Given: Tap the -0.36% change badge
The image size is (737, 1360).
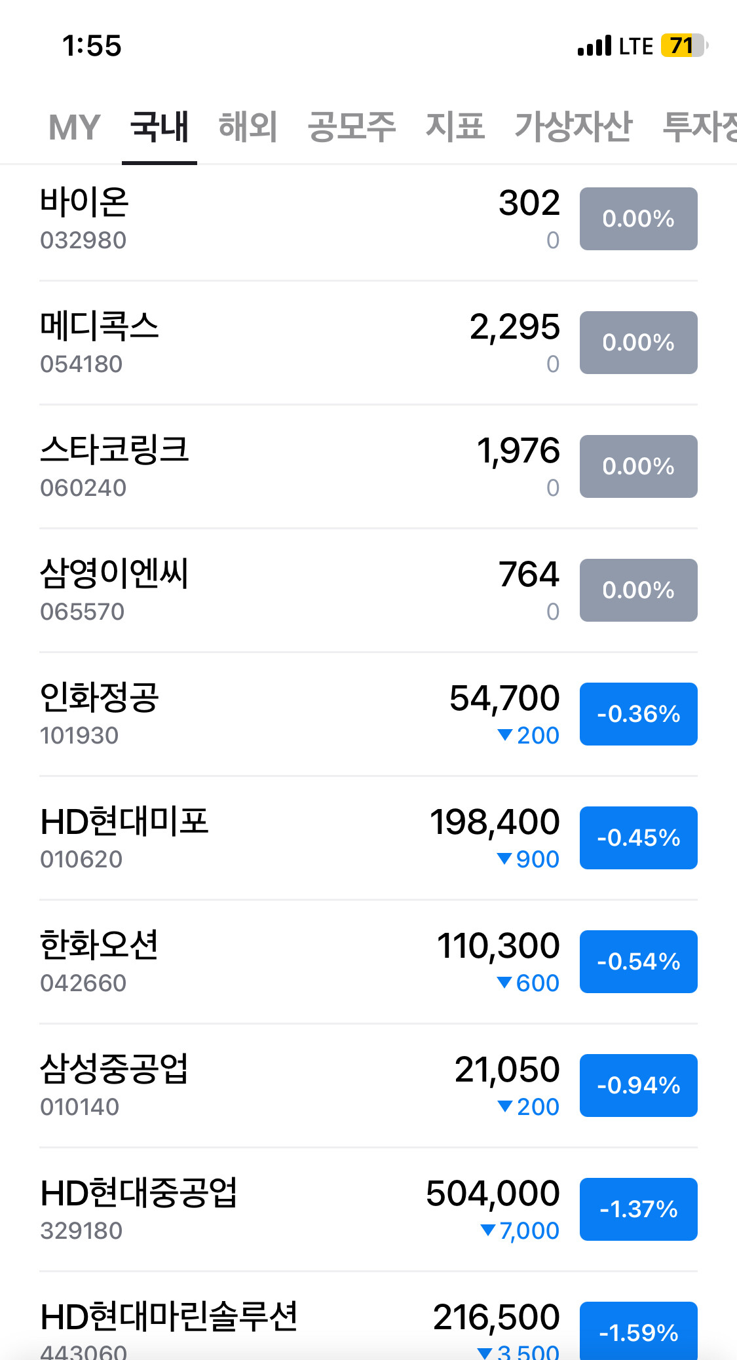Looking at the screenshot, I should coord(638,714).
